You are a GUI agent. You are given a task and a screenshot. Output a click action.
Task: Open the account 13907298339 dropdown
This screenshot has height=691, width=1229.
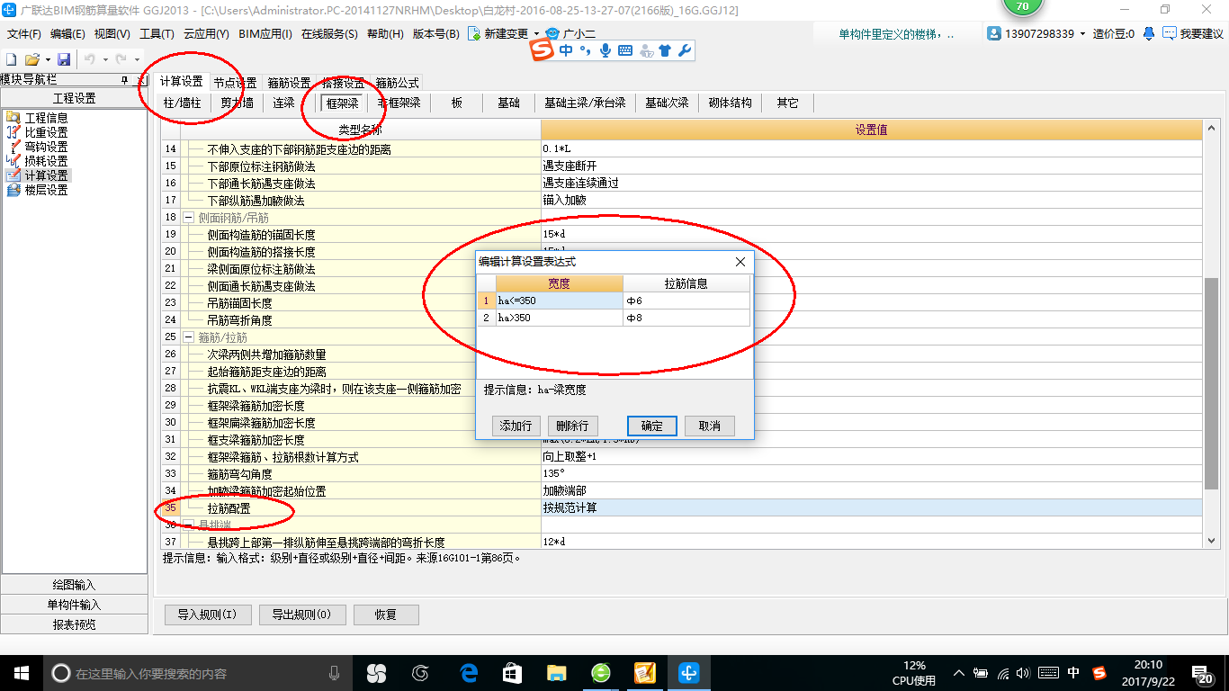[1082, 34]
